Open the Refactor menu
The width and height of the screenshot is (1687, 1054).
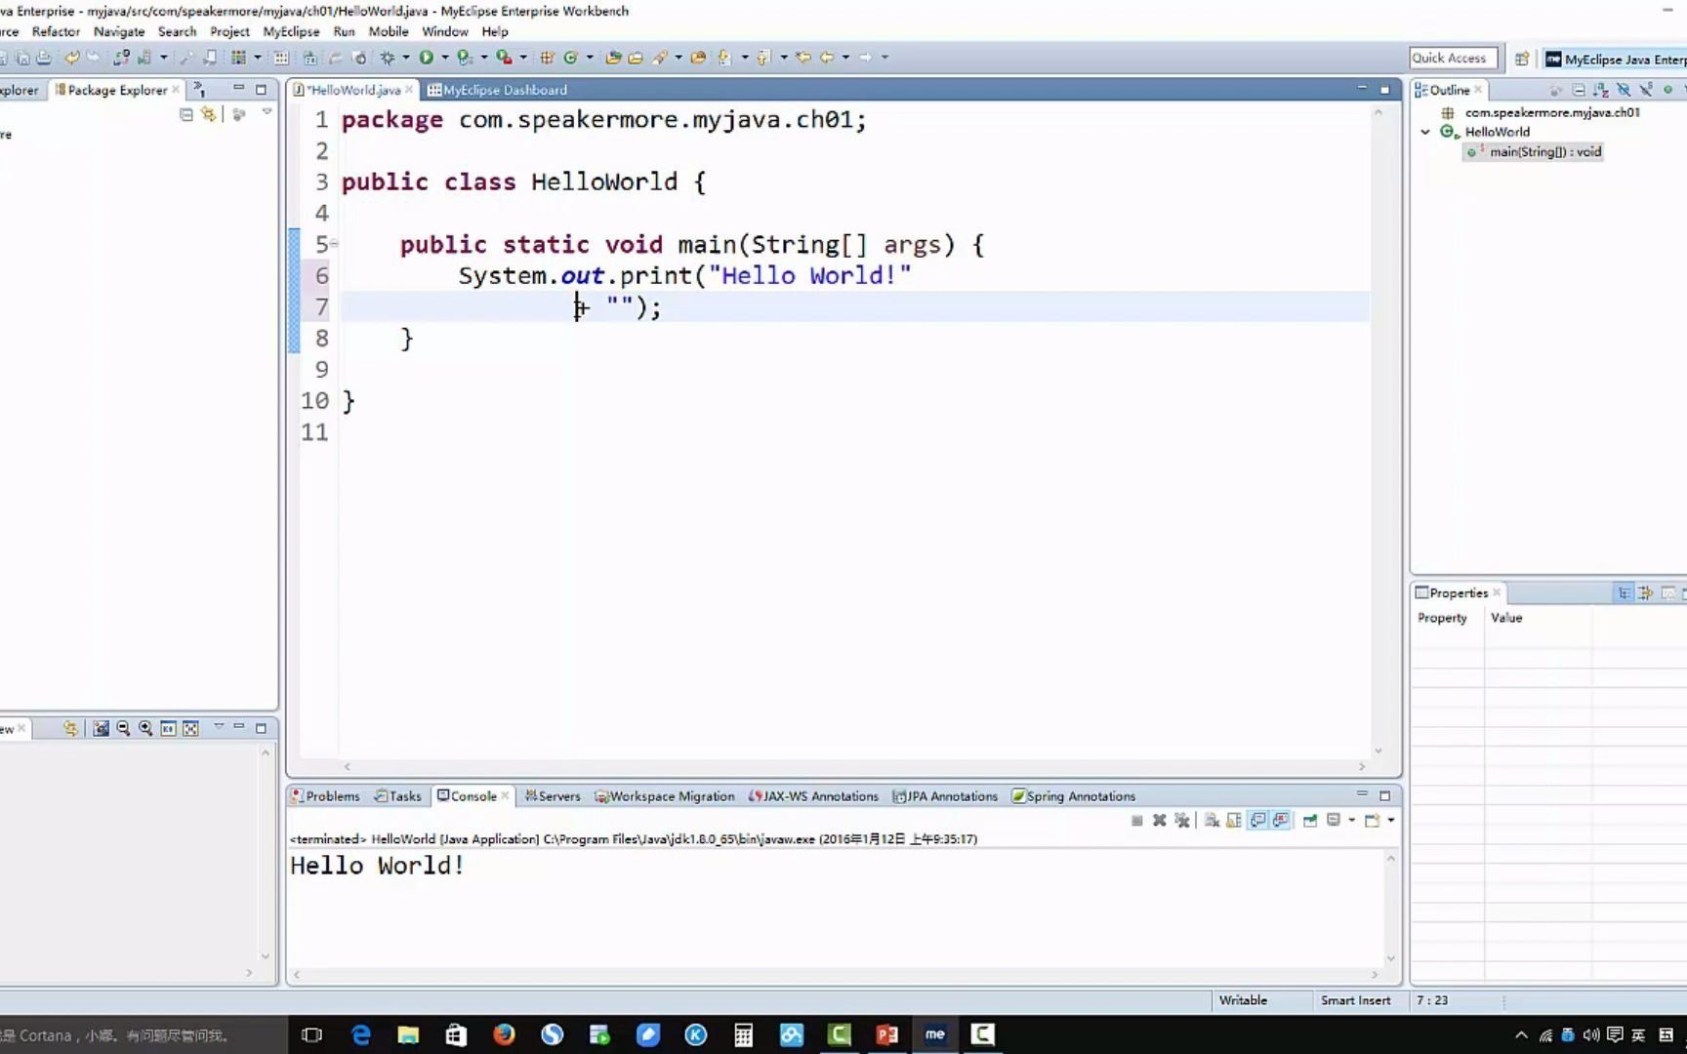point(56,31)
